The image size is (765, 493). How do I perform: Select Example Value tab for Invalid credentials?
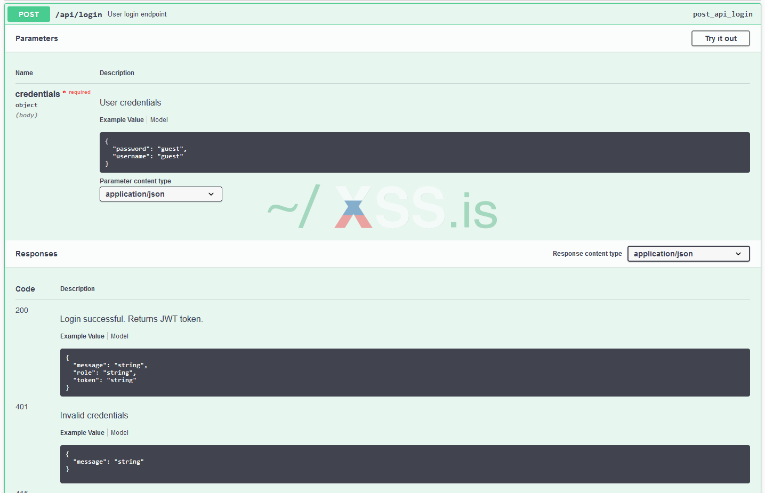[82, 433]
